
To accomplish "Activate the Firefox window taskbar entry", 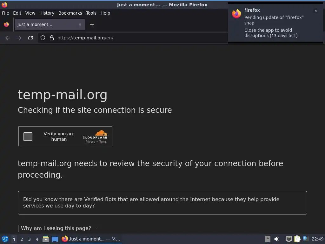I will (x=91, y=239).
